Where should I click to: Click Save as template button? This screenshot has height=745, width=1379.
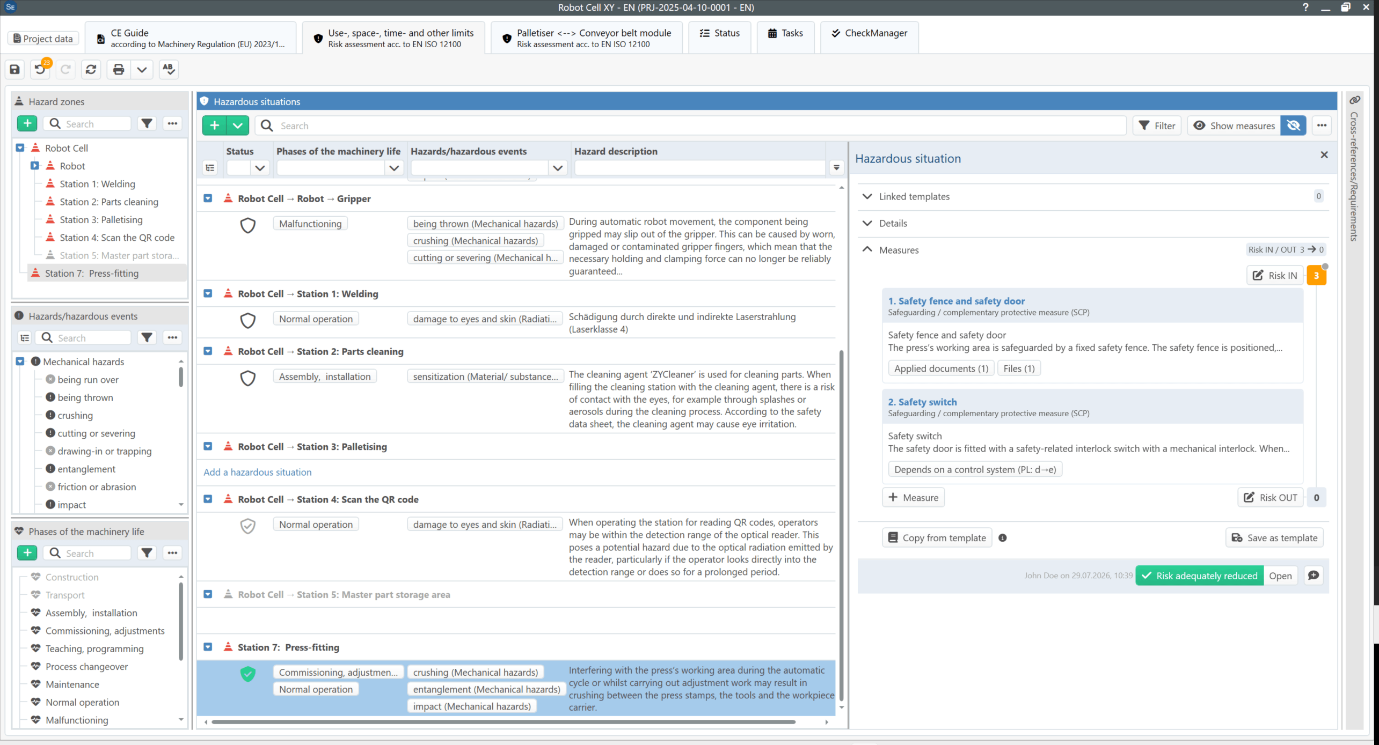(1274, 538)
